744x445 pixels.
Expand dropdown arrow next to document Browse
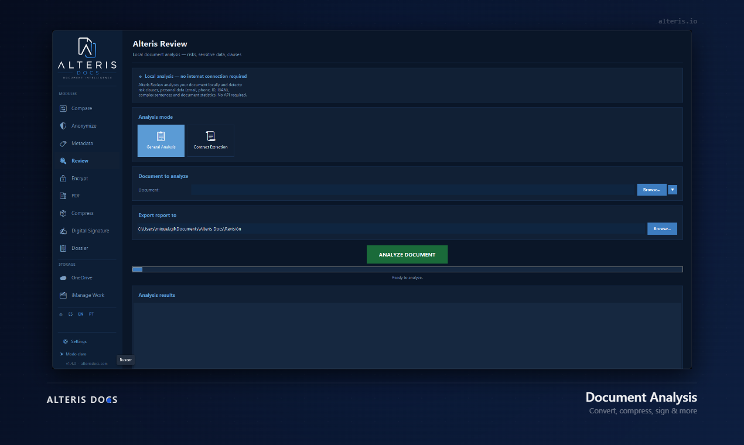(673, 190)
